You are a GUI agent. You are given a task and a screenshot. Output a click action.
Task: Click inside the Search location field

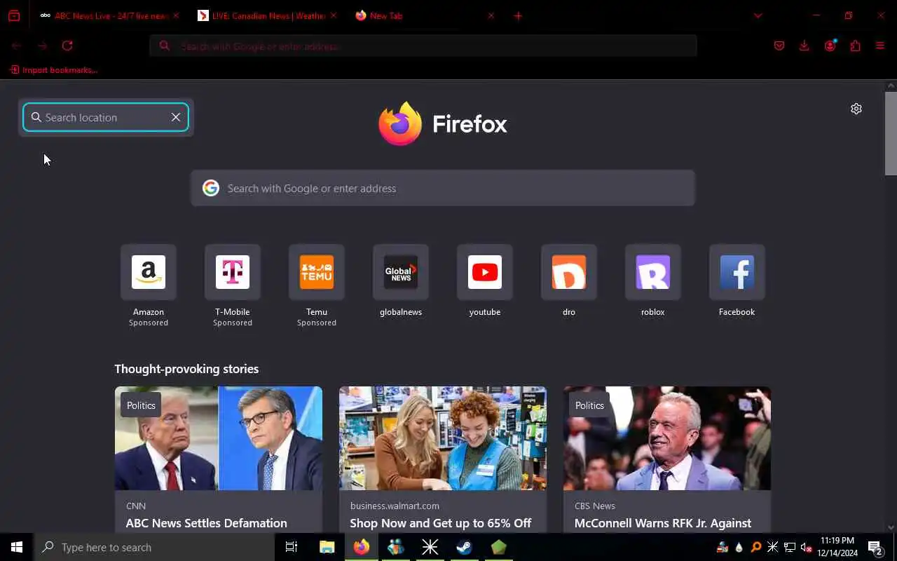point(105,117)
